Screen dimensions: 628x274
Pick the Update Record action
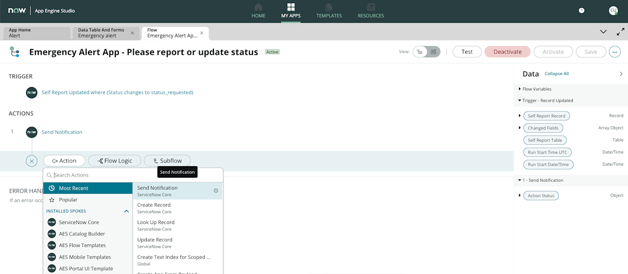177,243
